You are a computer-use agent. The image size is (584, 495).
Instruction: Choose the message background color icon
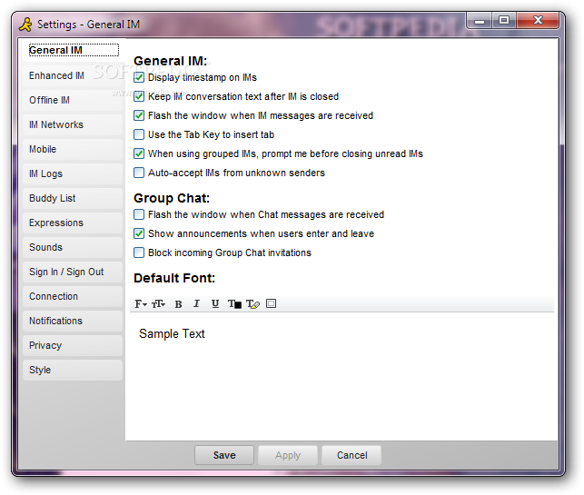pos(272,303)
